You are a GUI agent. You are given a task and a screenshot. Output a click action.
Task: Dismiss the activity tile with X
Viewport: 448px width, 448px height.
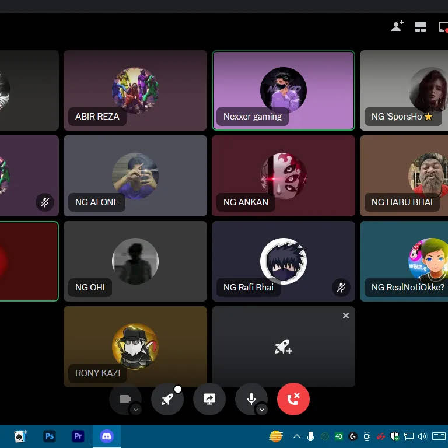(x=346, y=316)
